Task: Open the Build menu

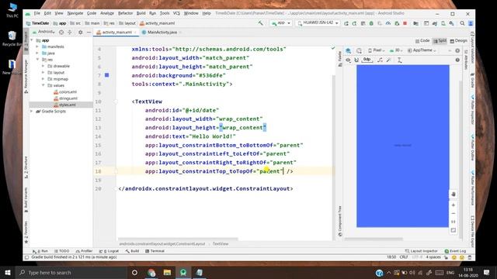Action: pyautogui.click(x=141, y=13)
